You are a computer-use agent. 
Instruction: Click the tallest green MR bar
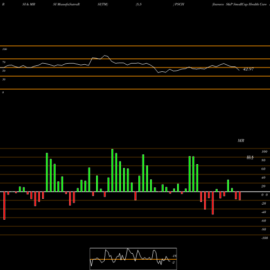pyautogui.click(x=112, y=170)
